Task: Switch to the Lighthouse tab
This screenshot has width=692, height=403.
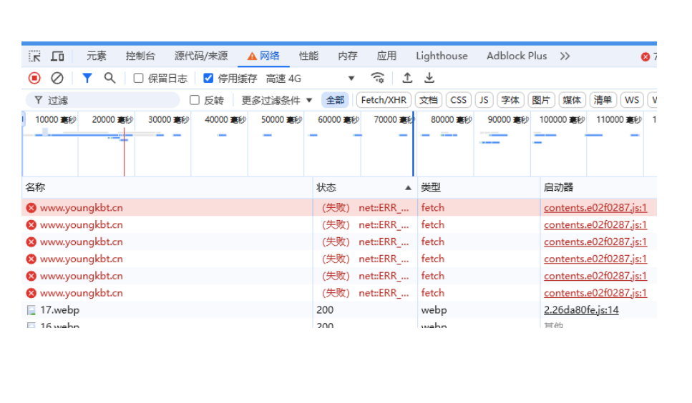Action: [x=442, y=56]
